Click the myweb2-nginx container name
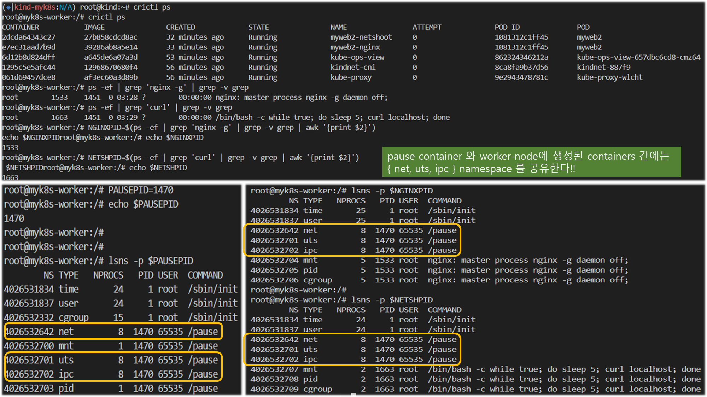 pos(355,47)
